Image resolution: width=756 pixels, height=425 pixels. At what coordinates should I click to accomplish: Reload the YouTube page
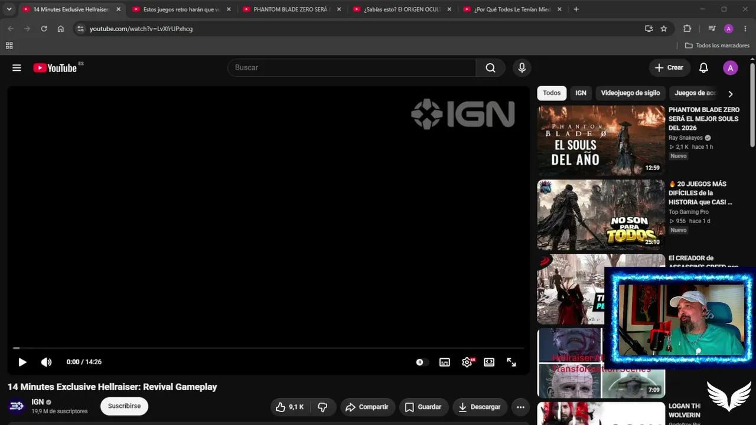click(44, 29)
